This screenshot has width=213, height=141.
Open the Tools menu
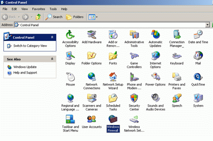click(x=53, y=9)
